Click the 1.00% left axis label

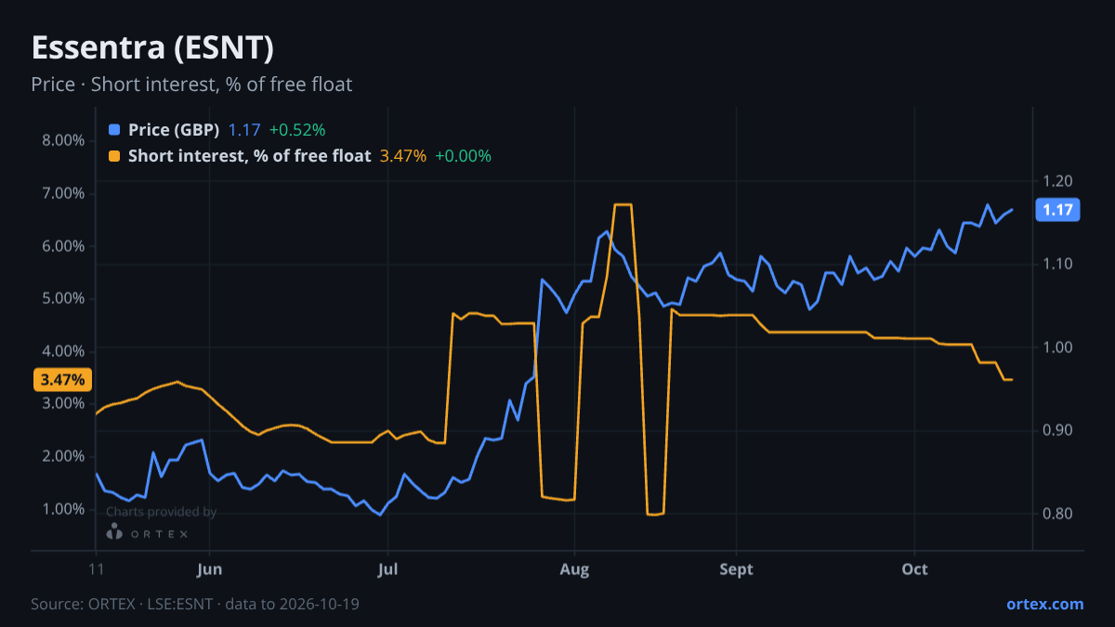pos(63,509)
